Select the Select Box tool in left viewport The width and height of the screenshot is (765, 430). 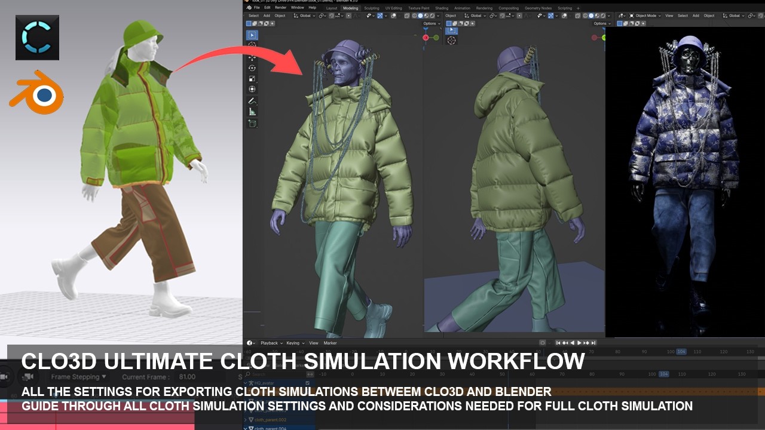coord(252,35)
